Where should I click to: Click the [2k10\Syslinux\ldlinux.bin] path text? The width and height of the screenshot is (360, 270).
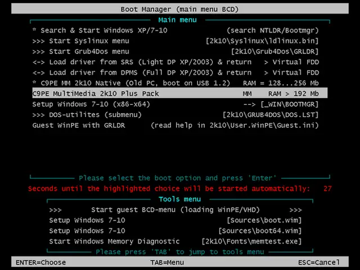pos(262,41)
